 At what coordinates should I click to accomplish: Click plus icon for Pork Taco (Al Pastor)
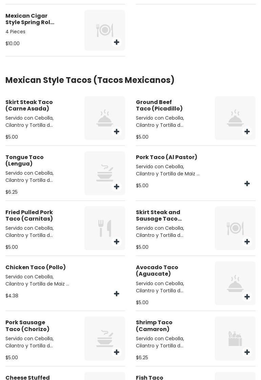247,184
